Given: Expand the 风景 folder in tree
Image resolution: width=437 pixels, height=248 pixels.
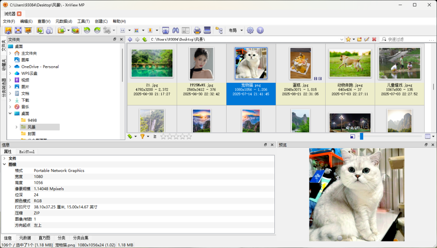Looking at the screenshot, I should pyautogui.click(x=17, y=127).
